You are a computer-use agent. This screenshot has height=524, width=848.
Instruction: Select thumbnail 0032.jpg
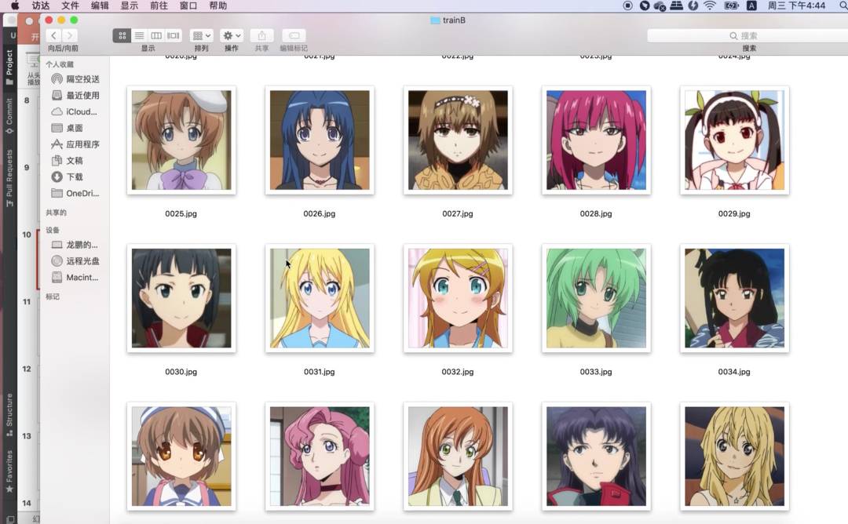[x=458, y=298]
